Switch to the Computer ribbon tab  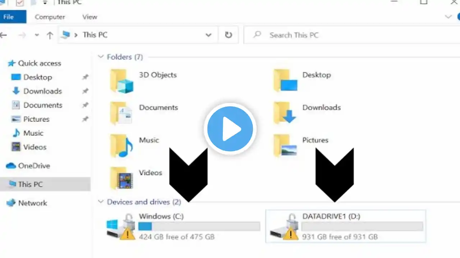pos(50,17)
